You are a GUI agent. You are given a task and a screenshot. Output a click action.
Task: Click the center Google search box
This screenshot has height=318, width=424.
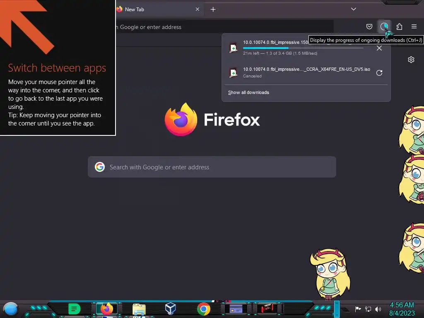[x=212, y=167]
